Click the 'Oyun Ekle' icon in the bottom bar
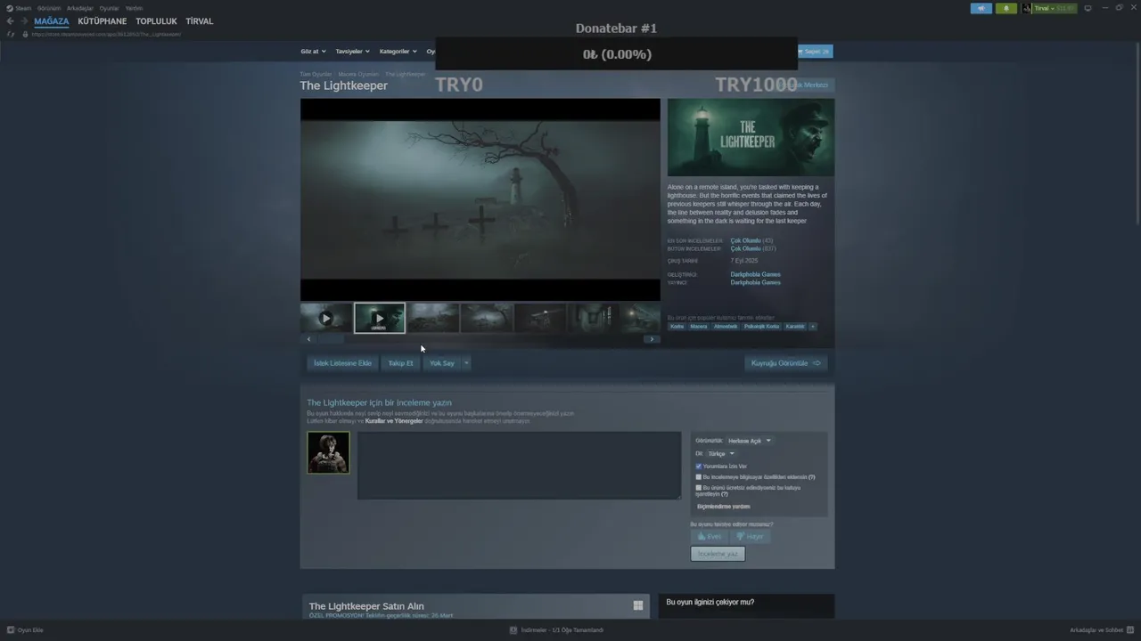1141x641 pixels. (11, 629)
